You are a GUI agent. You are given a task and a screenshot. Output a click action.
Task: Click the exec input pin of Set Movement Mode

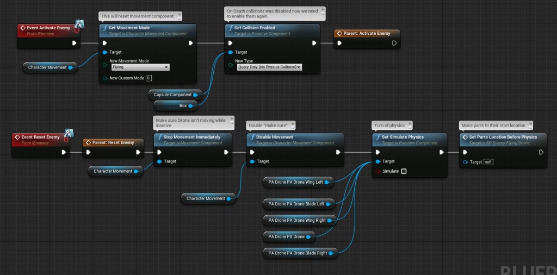(104, 43)
